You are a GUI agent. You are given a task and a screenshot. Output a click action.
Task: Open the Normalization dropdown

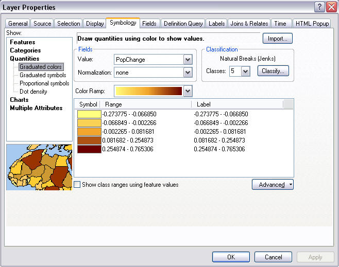pyautogui.click(x=188, y=73)
